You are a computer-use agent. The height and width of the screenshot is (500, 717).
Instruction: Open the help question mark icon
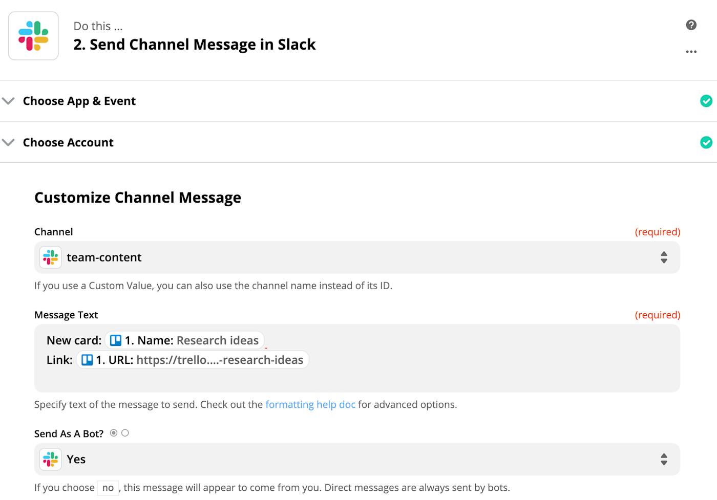tap(691, 25)
